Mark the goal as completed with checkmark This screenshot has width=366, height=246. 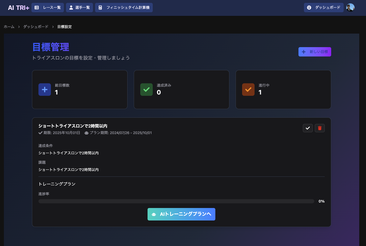(308, 128)
